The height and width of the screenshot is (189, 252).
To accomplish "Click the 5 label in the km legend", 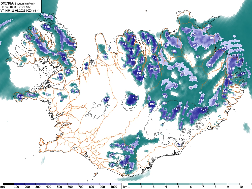I will (178, 187).
